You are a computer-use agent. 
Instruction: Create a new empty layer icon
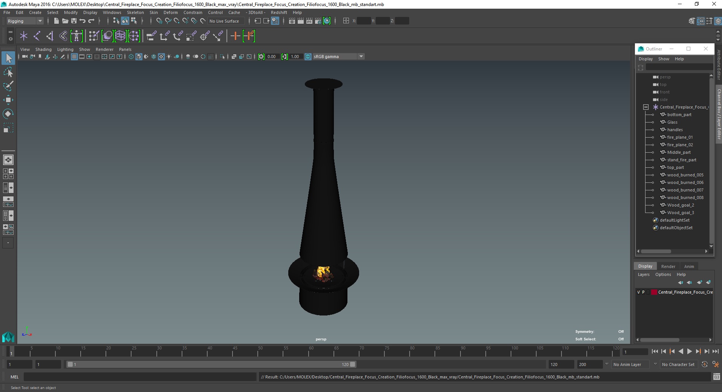[x=700, y=282]
